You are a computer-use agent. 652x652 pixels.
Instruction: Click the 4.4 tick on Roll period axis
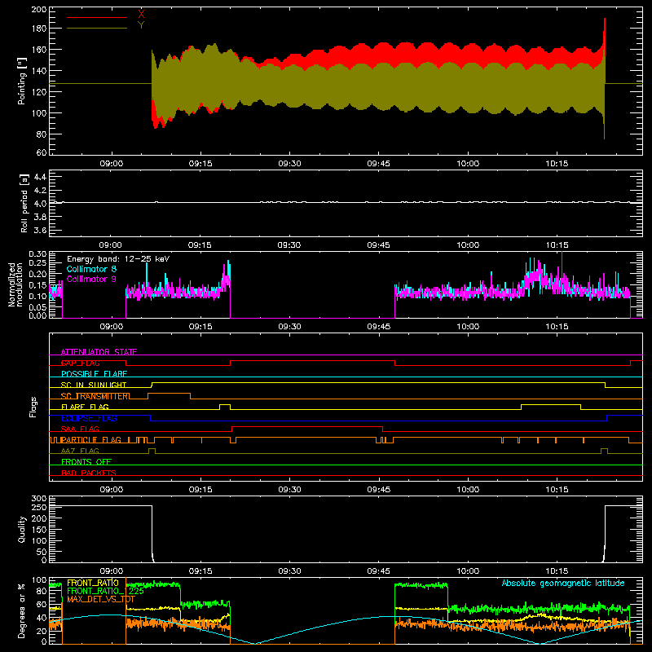coord(40,178)
